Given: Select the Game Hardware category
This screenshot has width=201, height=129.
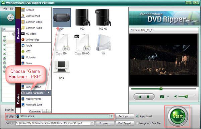Looking at the screenshot, I should [x=36, y=93].
